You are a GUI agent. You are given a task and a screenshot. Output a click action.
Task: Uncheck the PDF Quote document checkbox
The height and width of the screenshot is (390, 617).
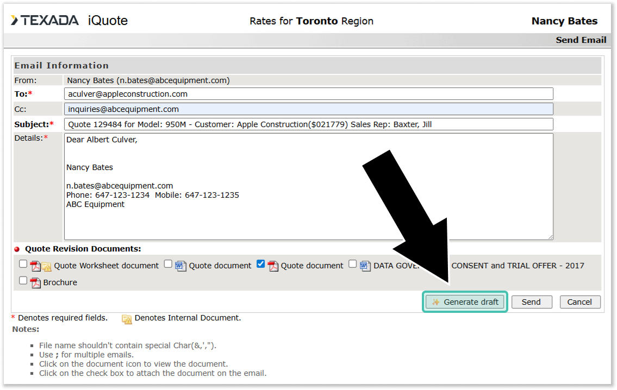[x=260, y=264]
